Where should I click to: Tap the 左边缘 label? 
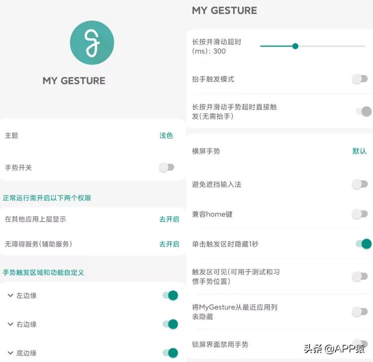click(x=26, y=296)
